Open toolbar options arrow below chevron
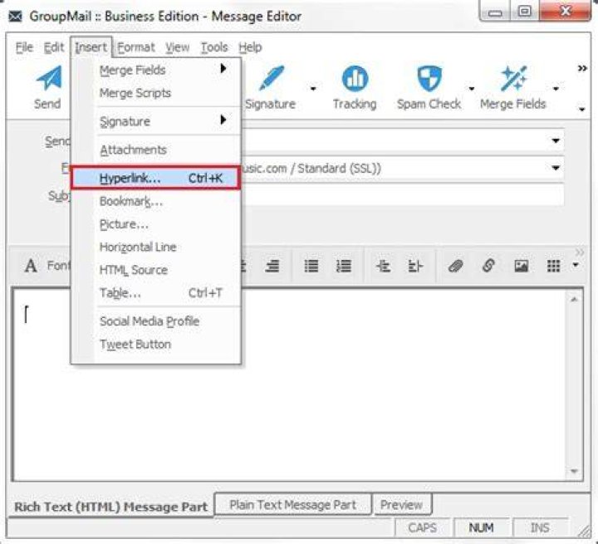The image size is (598, 544). (x=582, y=110)
